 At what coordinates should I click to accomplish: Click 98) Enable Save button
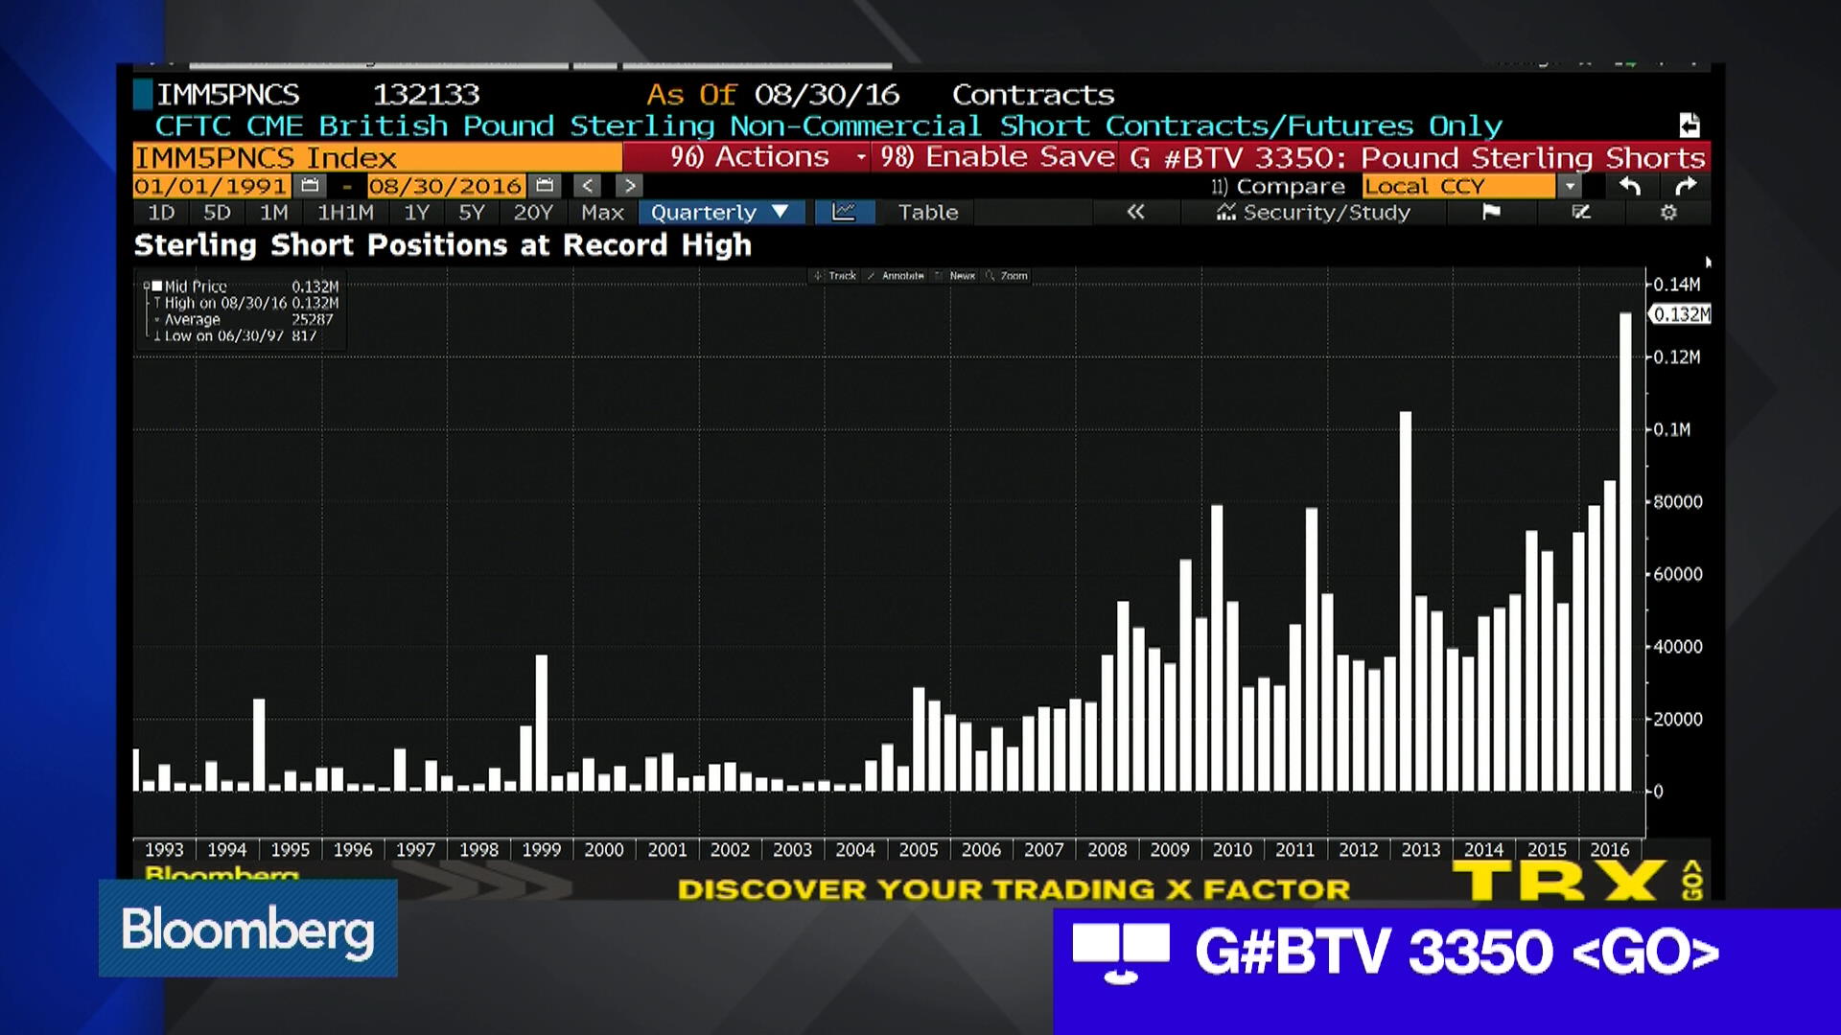click(x=996, y=157)
